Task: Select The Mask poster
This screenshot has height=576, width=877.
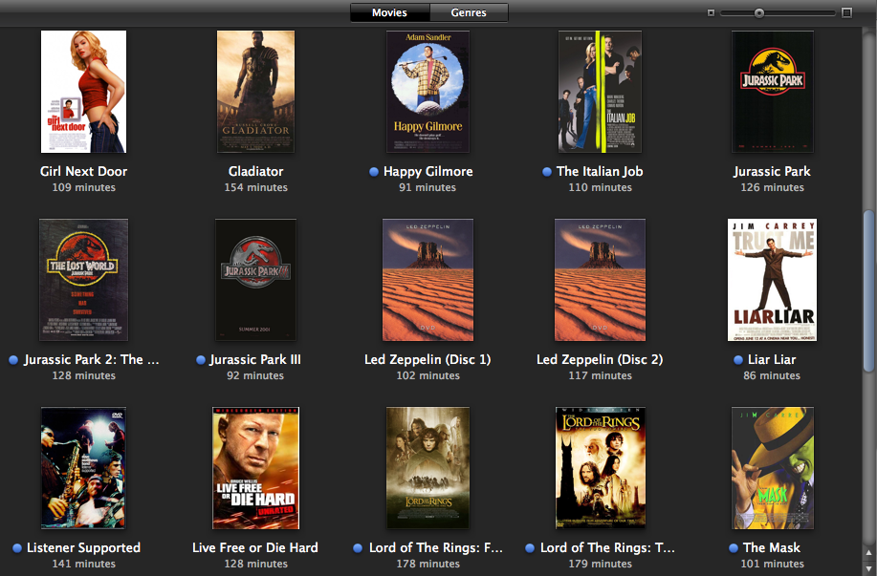Action: point(773,468)
